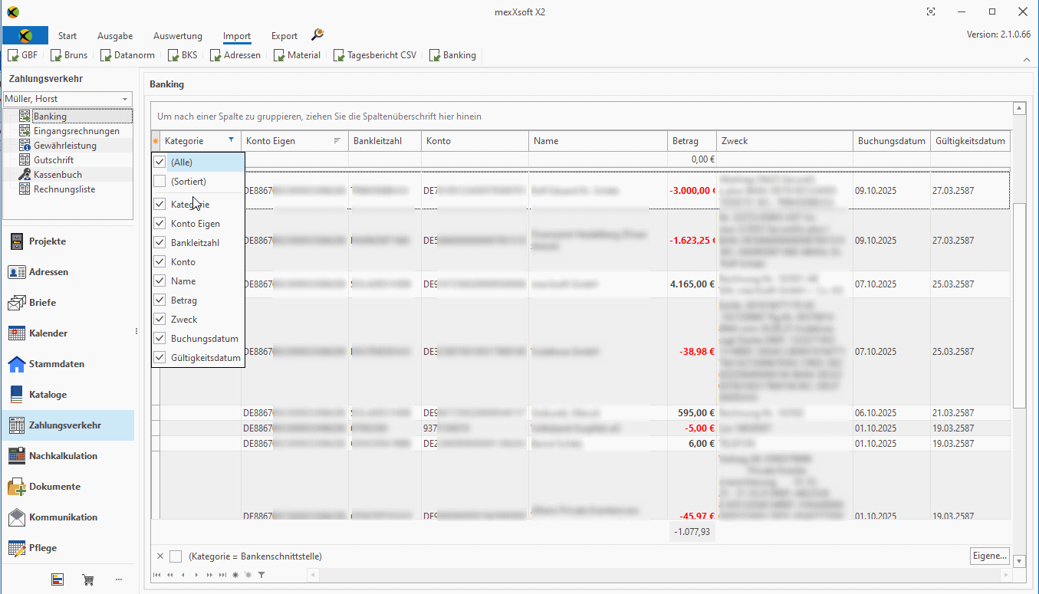This screenshot has height=594, width=1039.
Task: Click the colored bars icon in the sidebar footer
Action: [x=58, y=579]
